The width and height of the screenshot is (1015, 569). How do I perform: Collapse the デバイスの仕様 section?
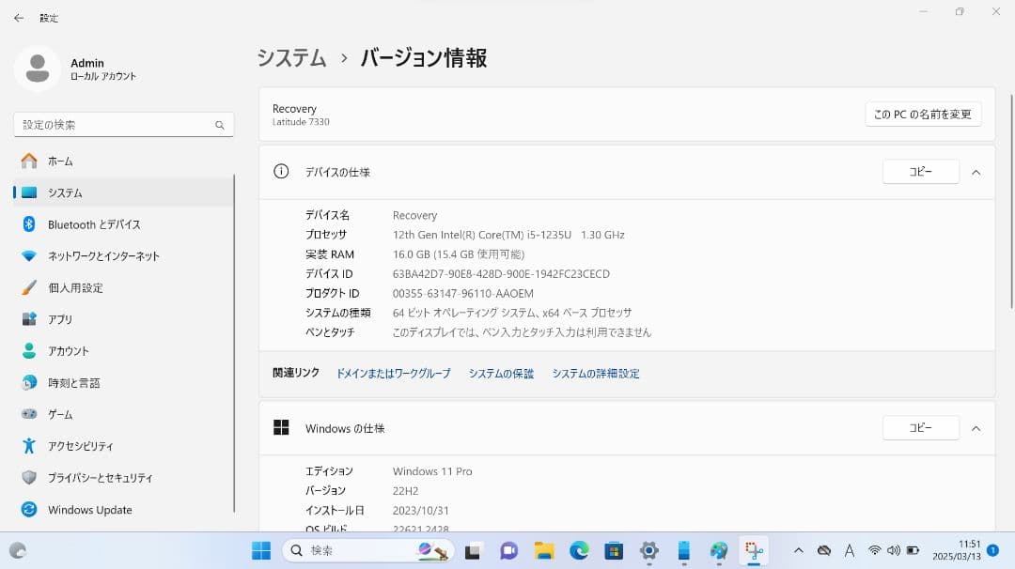(x=976, y=172)
